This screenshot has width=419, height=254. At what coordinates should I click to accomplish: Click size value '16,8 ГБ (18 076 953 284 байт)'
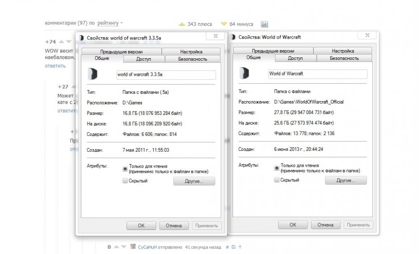(x=153, y=113)
